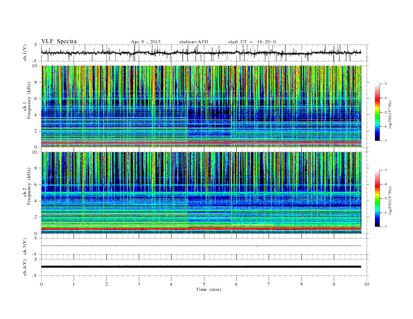This screenshot has width=413, height=319.
Task: Click the 'station=ATH' label
Action: pos(193,42)
